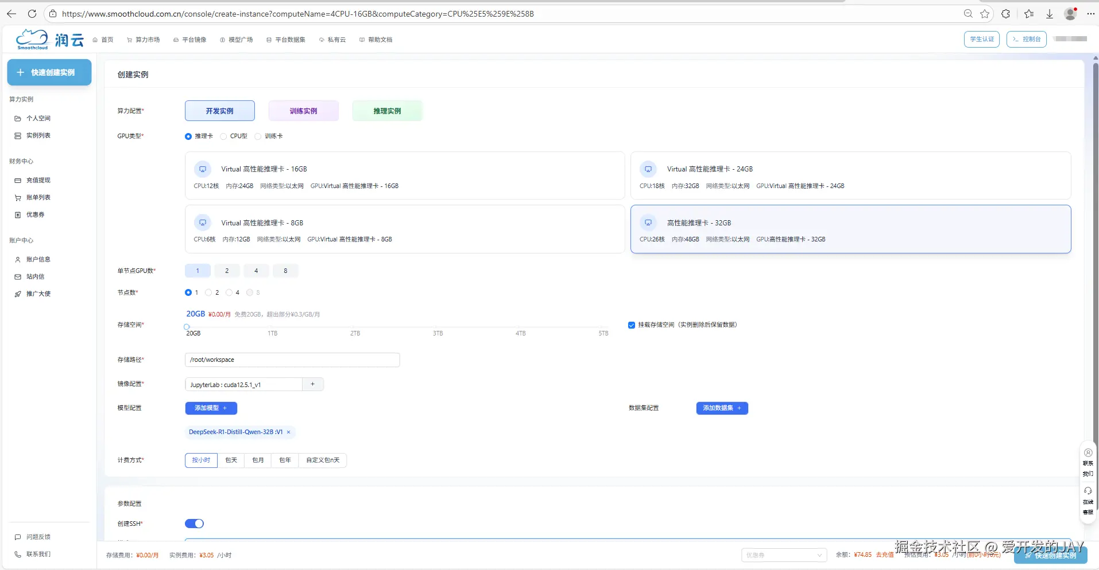
Task: Click the 推广大使 rocket icon
Action: pyautogui.click(x=18, y=294)
